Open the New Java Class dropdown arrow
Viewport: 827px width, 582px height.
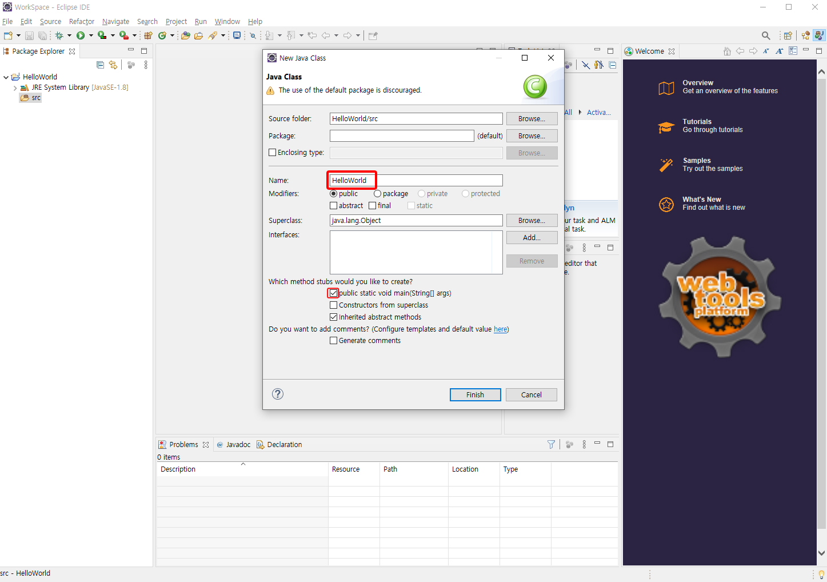(172, 35)
